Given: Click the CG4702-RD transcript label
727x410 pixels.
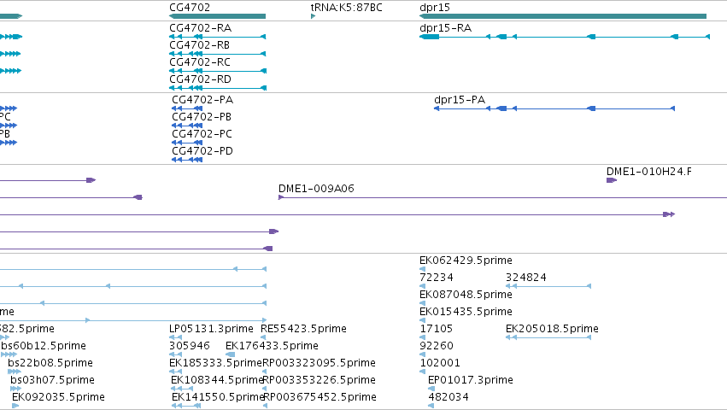Looking at the screenshot, I should 200,79.
